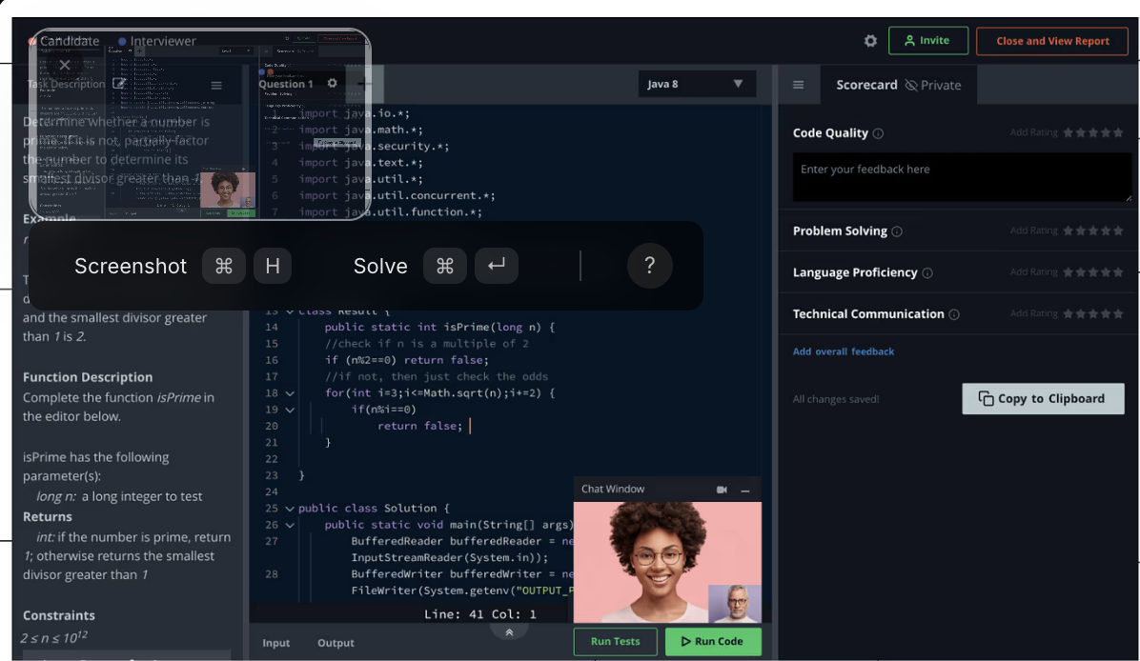Open the Output tab

click(x=336, y=644)
